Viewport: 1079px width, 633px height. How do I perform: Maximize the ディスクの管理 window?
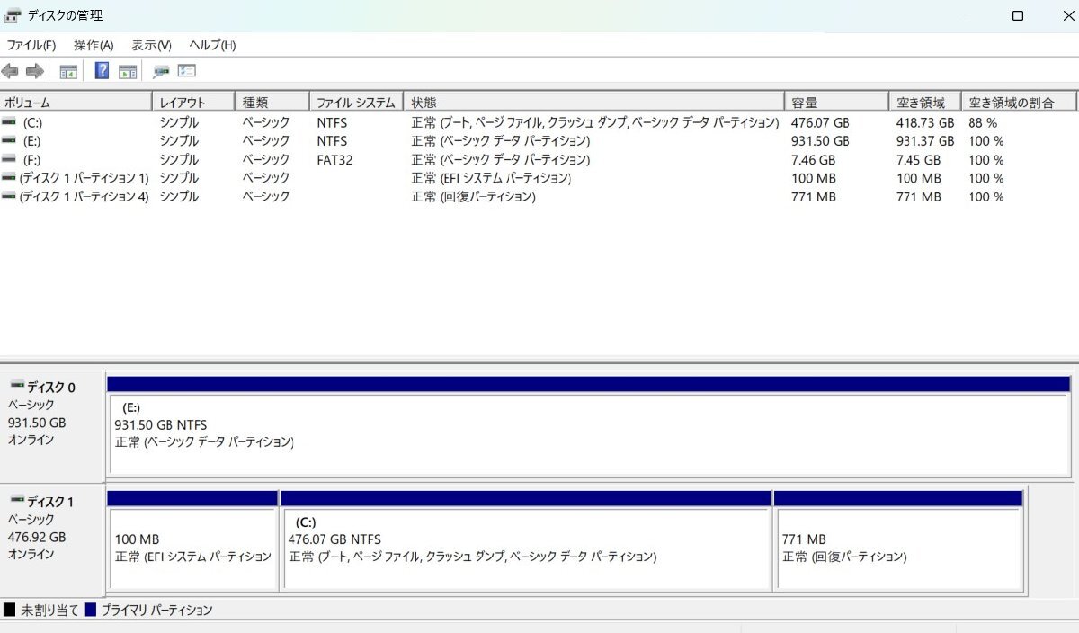1018,15
